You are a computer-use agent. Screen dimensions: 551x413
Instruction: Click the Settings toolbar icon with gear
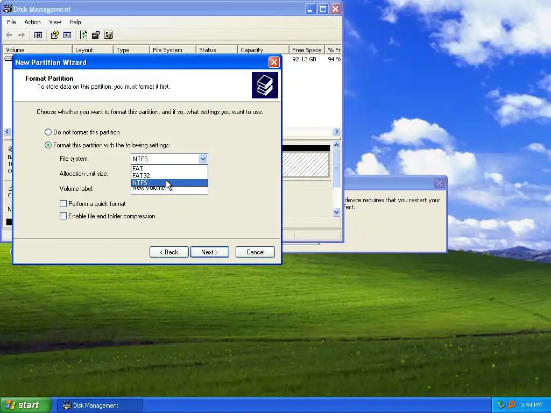coord(109,35)
